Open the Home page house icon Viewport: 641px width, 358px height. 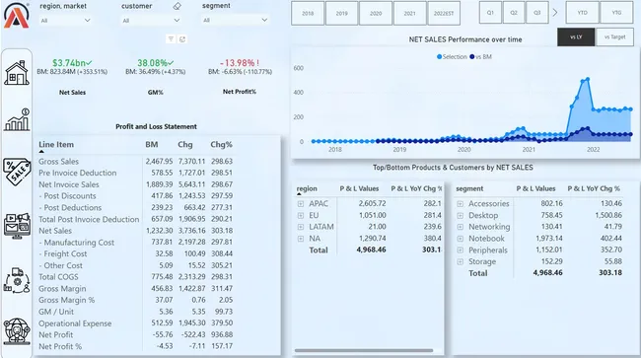(17, 73)
